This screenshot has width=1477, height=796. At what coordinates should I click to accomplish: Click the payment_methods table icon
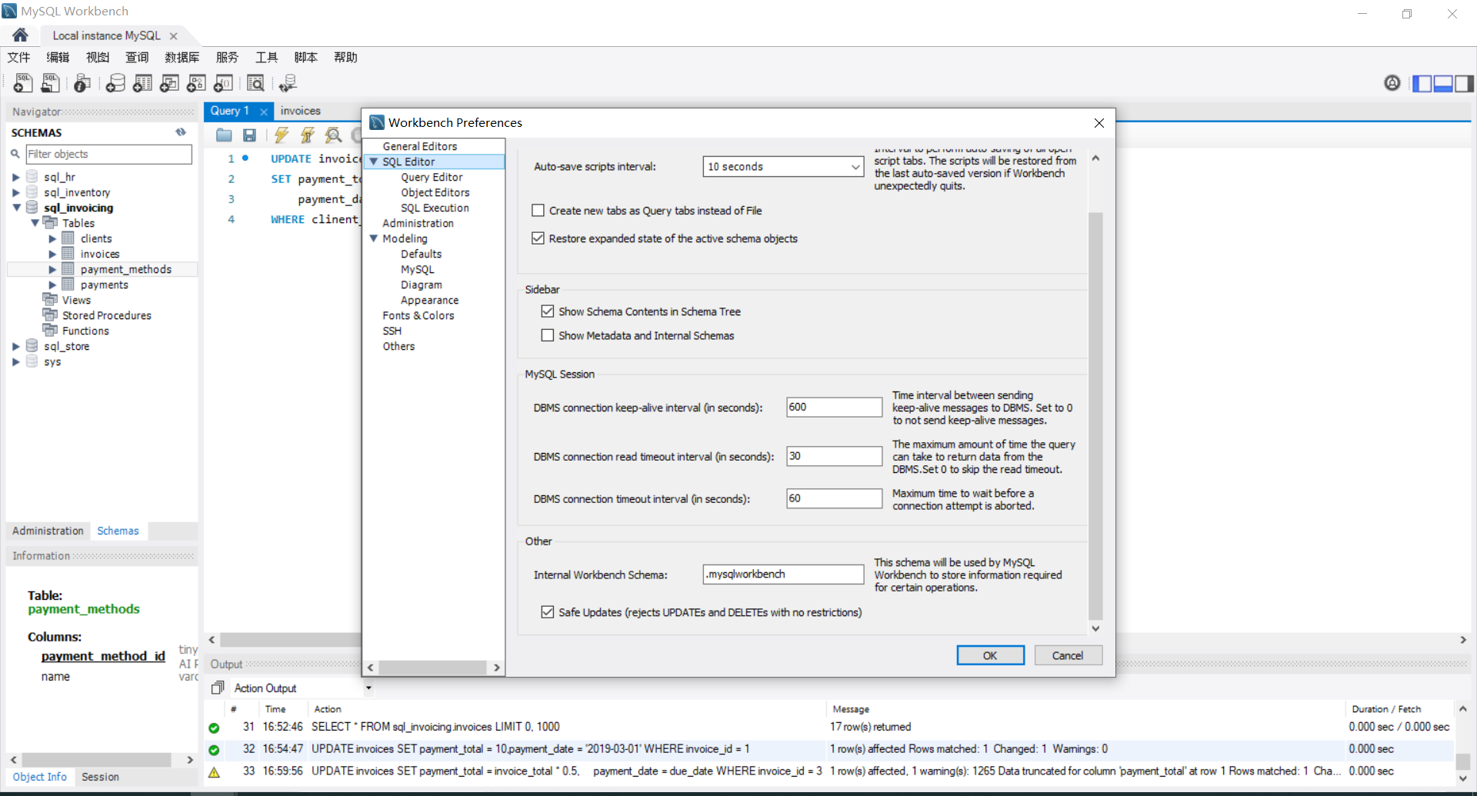click(x=68, y=269)
